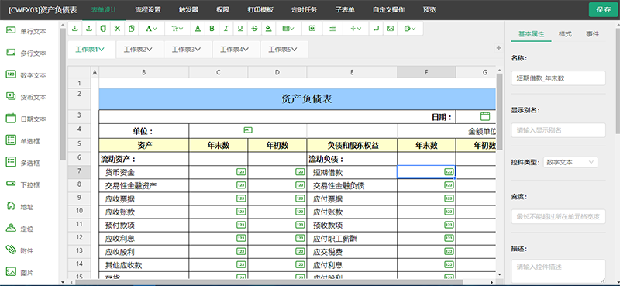Click the fill color bucket icon
Image resolution: width=620 pixels, height=286 pixels.
(269, 29)
